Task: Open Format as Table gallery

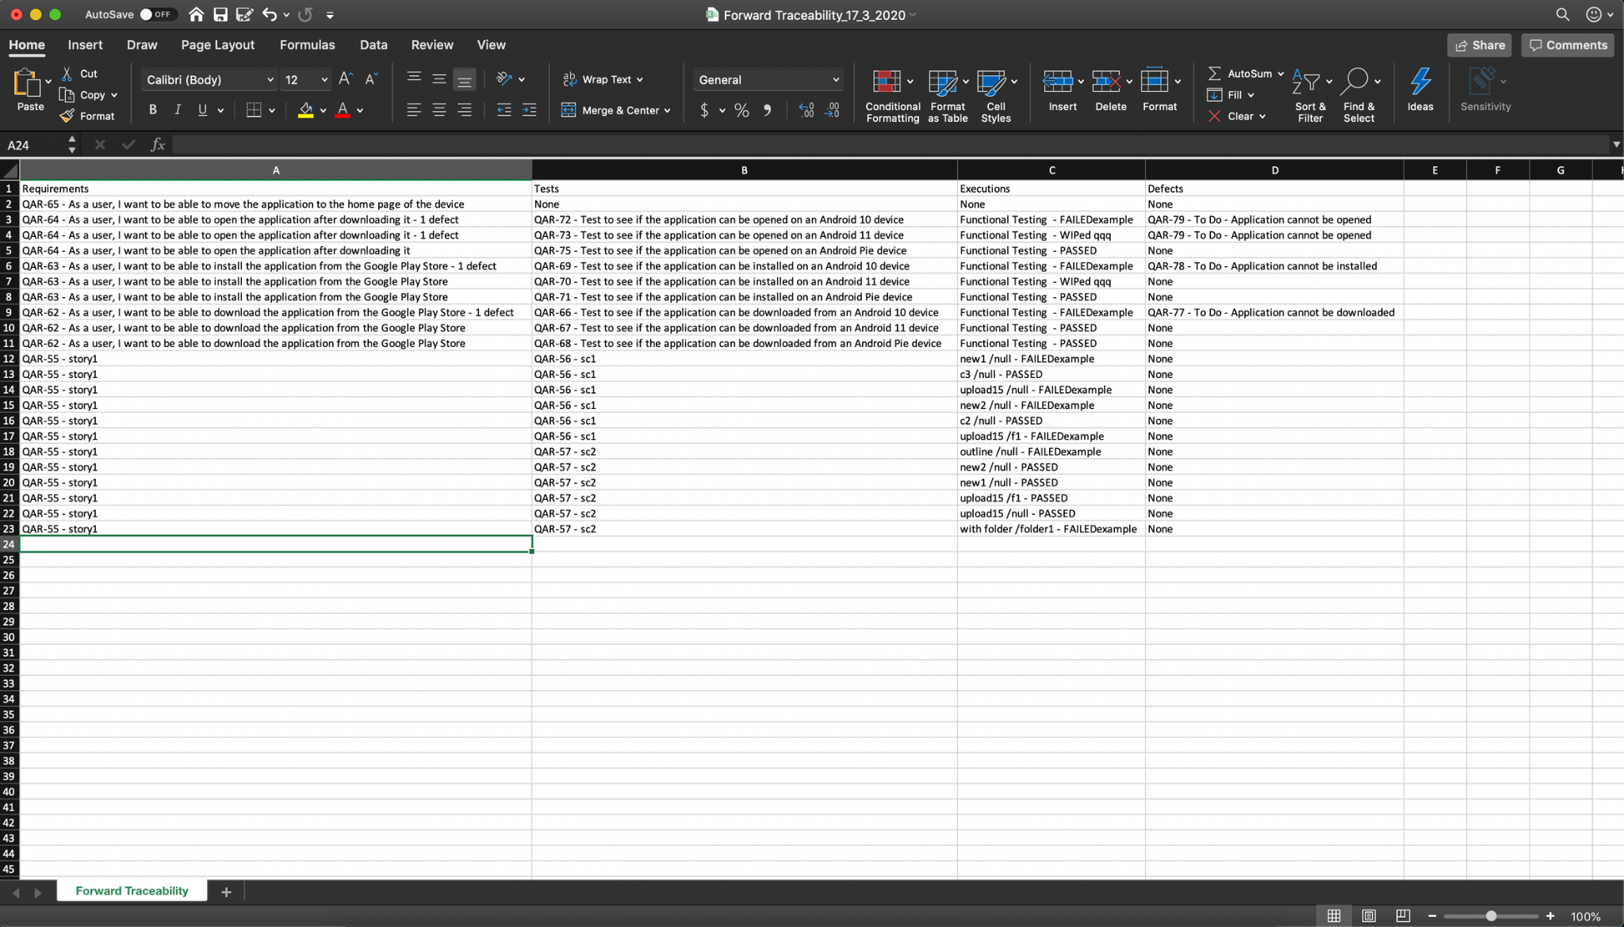Action: [x=947, y=95]
